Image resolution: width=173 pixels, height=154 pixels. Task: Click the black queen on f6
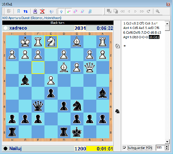pos(38,106)
